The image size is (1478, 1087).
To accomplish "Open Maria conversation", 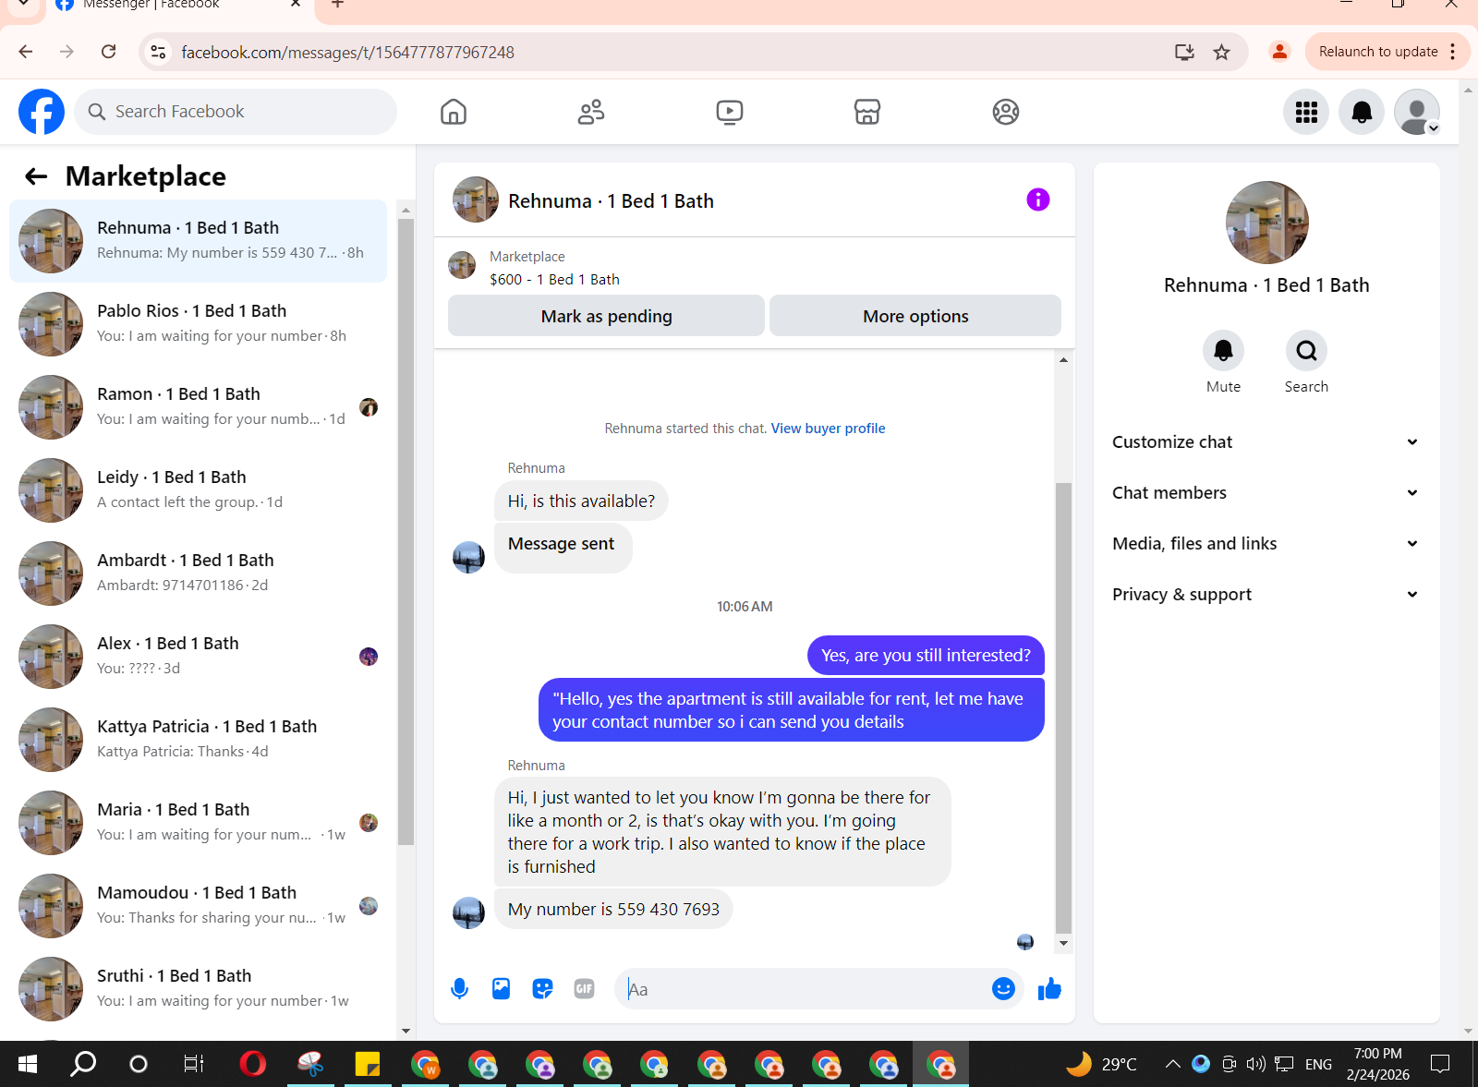I will [198, 822].
